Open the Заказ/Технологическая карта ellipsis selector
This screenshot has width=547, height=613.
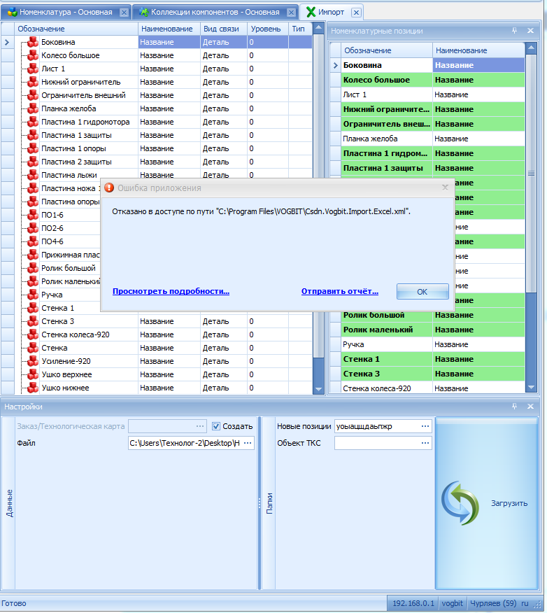(x=200, y=426)
